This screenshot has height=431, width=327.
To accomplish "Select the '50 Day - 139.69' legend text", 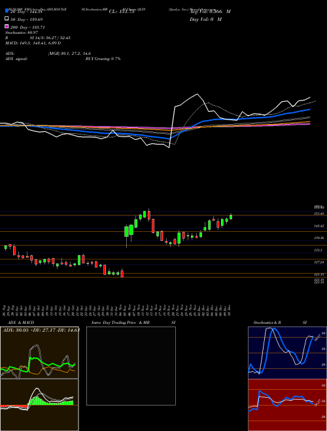I will tap(26, 20).
